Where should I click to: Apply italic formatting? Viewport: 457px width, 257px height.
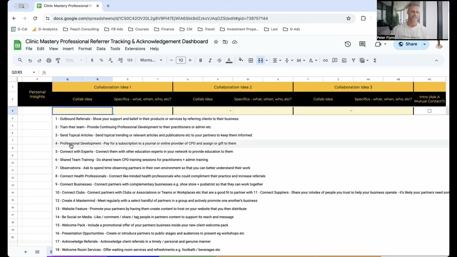210,60
